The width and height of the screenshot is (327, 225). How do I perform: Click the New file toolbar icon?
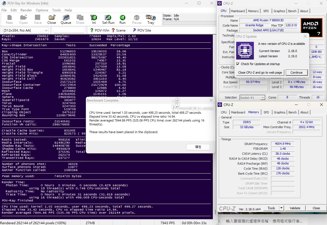(x=9, y=19)
